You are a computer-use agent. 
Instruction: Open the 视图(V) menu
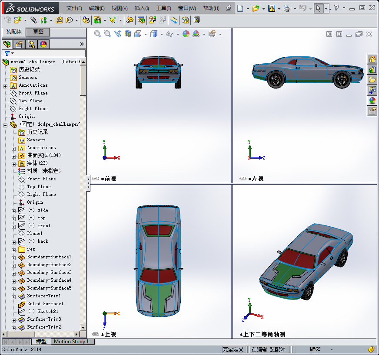click(120, 8)
